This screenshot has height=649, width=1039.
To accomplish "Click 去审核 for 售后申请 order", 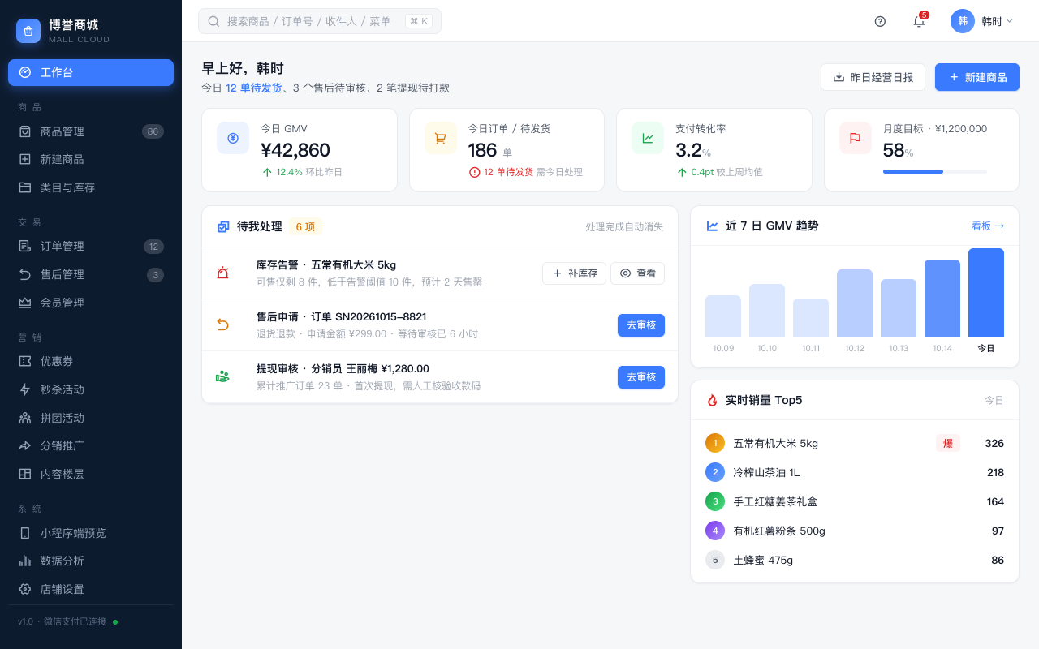I will [x=641, y=325].
